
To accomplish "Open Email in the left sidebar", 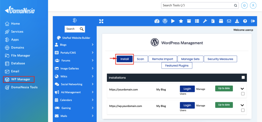I will coord(12,71).
